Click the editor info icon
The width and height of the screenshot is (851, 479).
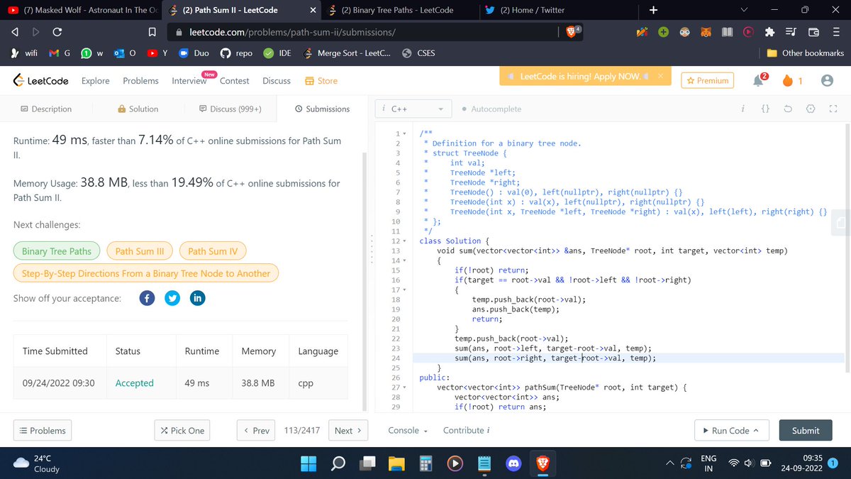742,109
